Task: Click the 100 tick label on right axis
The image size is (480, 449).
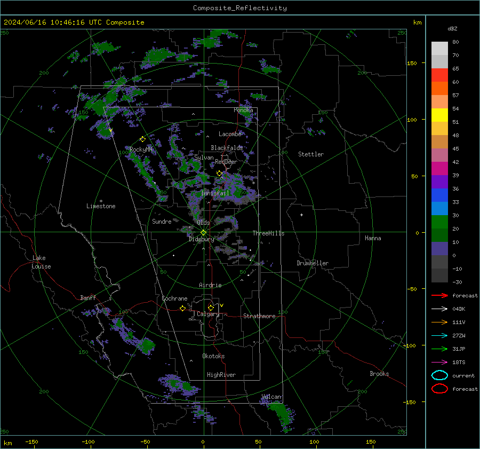Action: 412,120
